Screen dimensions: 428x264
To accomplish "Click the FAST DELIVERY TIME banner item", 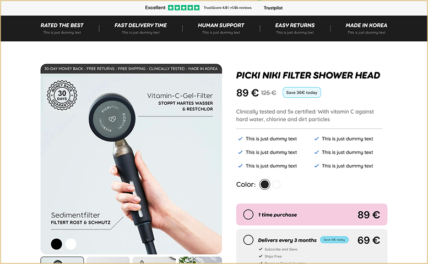I will pyautogui.click(x=140, y=29).
